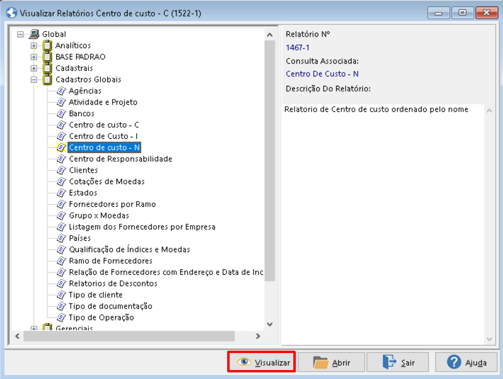
Task: Click the report icon beside Grupo x Moedas
Action: tap(61, 216)
